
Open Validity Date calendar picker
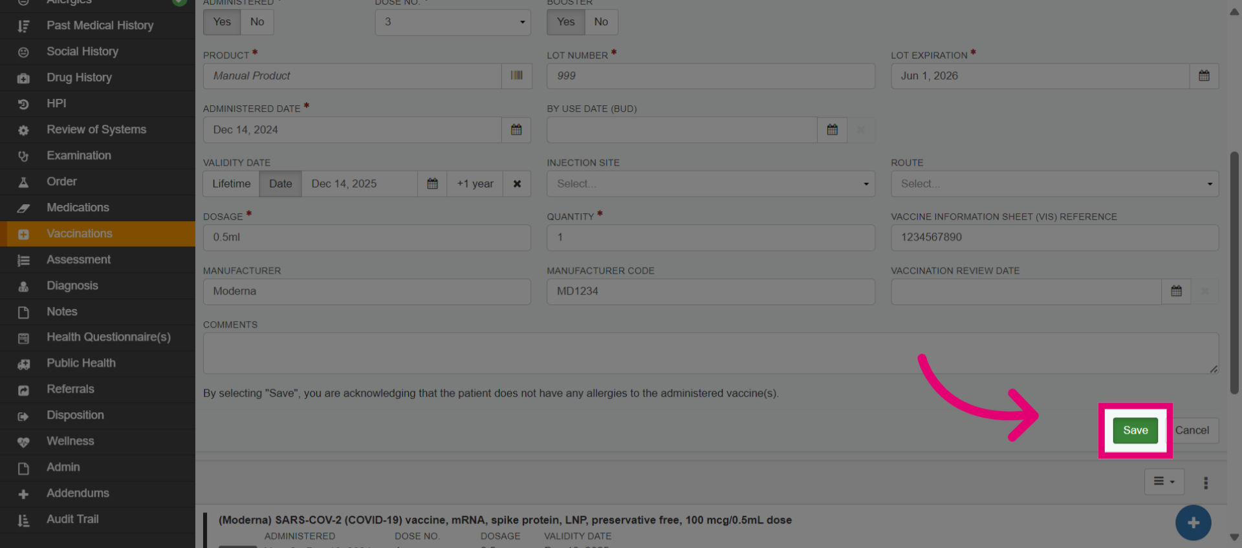(x=432, y=184)
